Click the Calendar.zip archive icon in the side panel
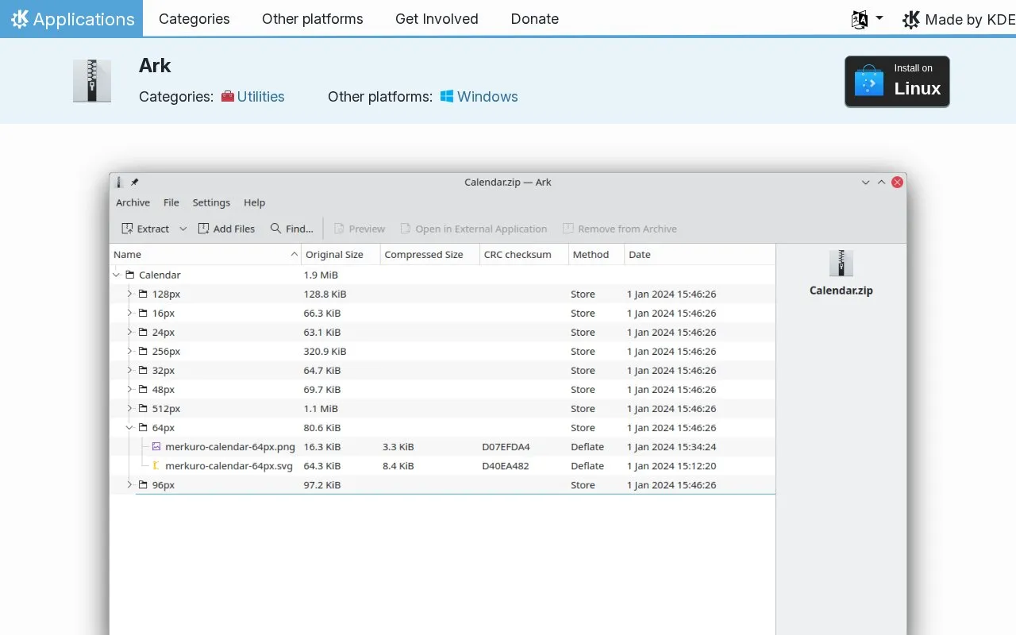This screenshot has height=635, width=1016. click(x=841, y=264)
